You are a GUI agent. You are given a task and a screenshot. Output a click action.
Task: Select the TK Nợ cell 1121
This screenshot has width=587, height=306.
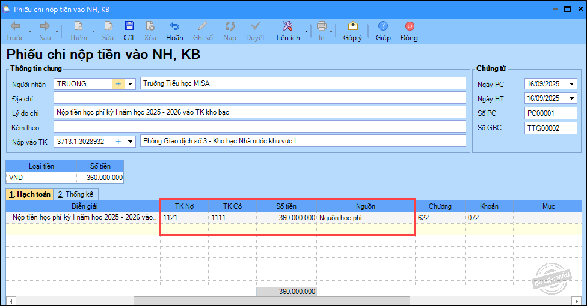[x=183, y=218]
